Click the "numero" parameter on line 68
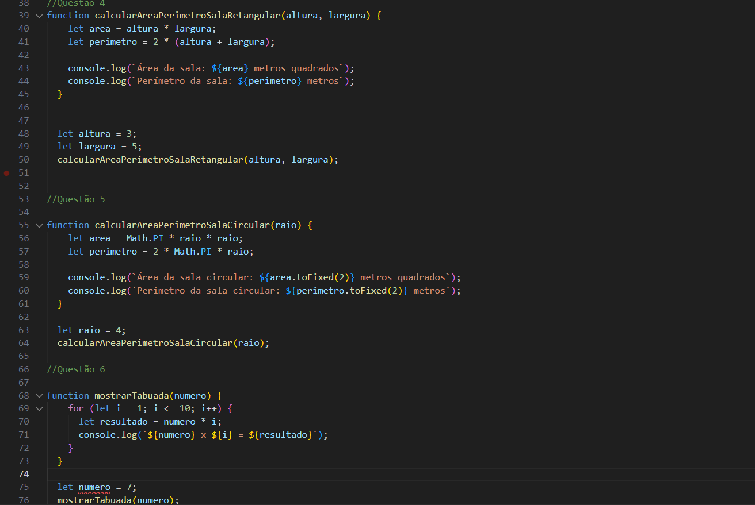Screen dimensions: 755x505 pos(190,395)
